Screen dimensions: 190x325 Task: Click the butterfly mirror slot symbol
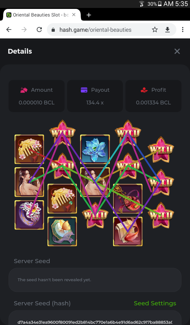pos(62,231)
